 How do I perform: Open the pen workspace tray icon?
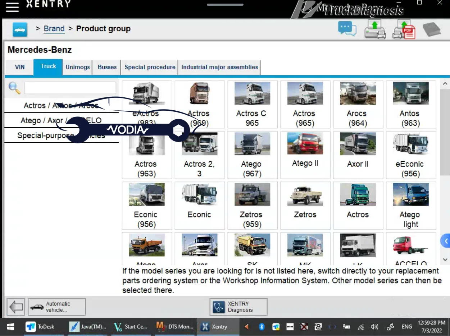tap(390, 327)
